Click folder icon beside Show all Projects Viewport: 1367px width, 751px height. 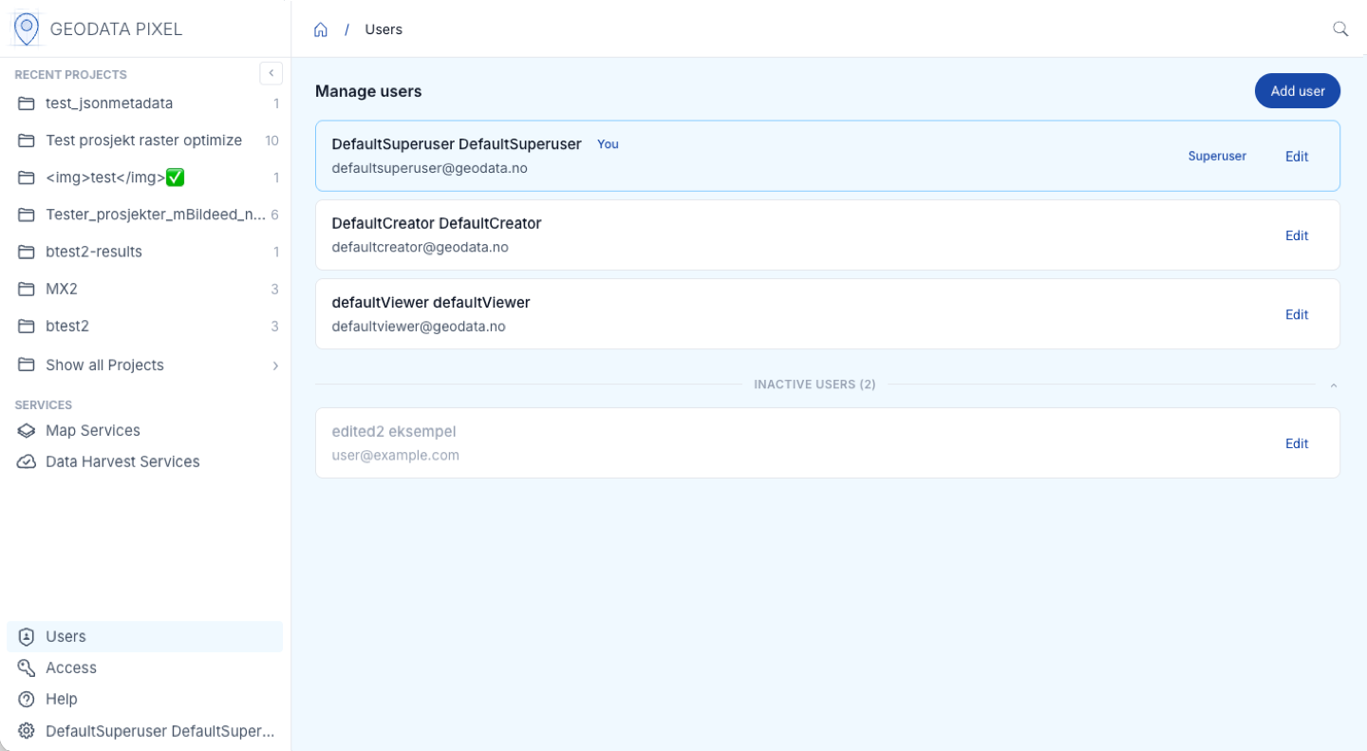point(27,366)
